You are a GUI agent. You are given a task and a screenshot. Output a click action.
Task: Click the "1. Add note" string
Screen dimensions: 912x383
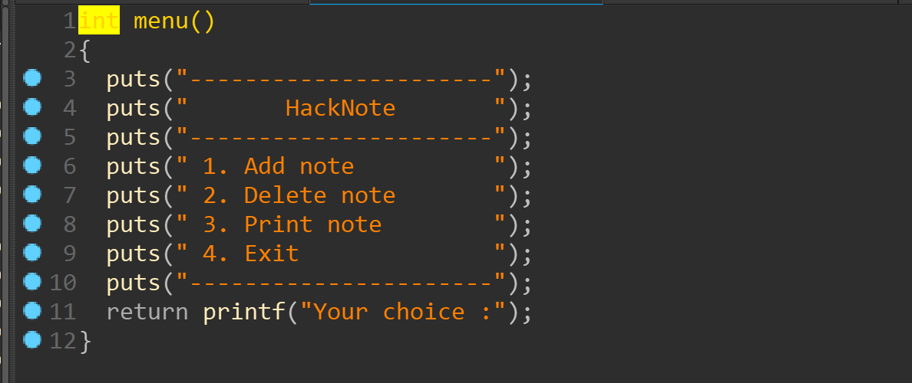(278, 166)
